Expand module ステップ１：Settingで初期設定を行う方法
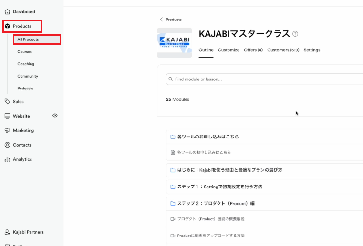Screen dimensions: 363x246 tap(220, 187)
